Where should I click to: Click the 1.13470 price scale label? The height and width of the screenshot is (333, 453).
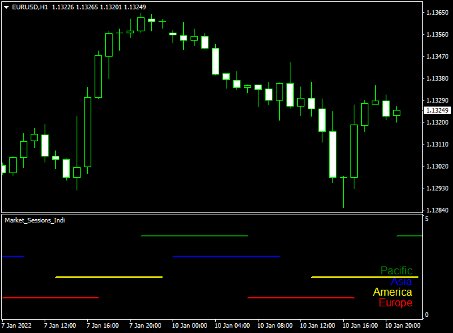click(438, 57)
